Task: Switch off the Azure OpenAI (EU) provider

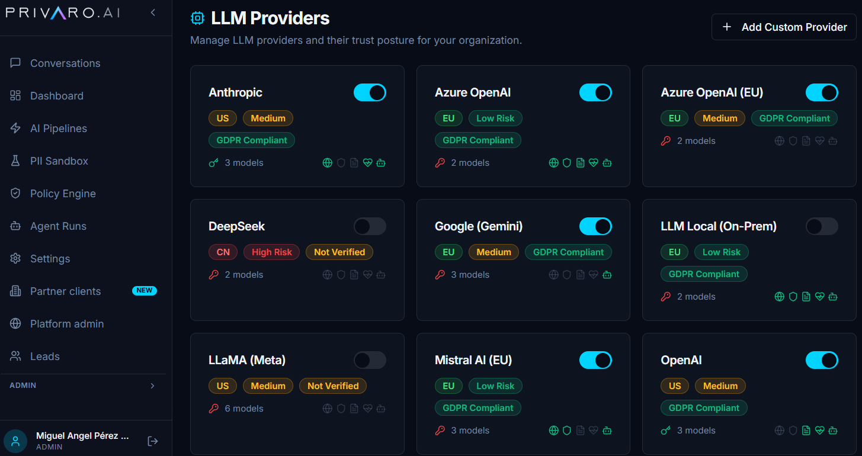Action: coord(822,92)
